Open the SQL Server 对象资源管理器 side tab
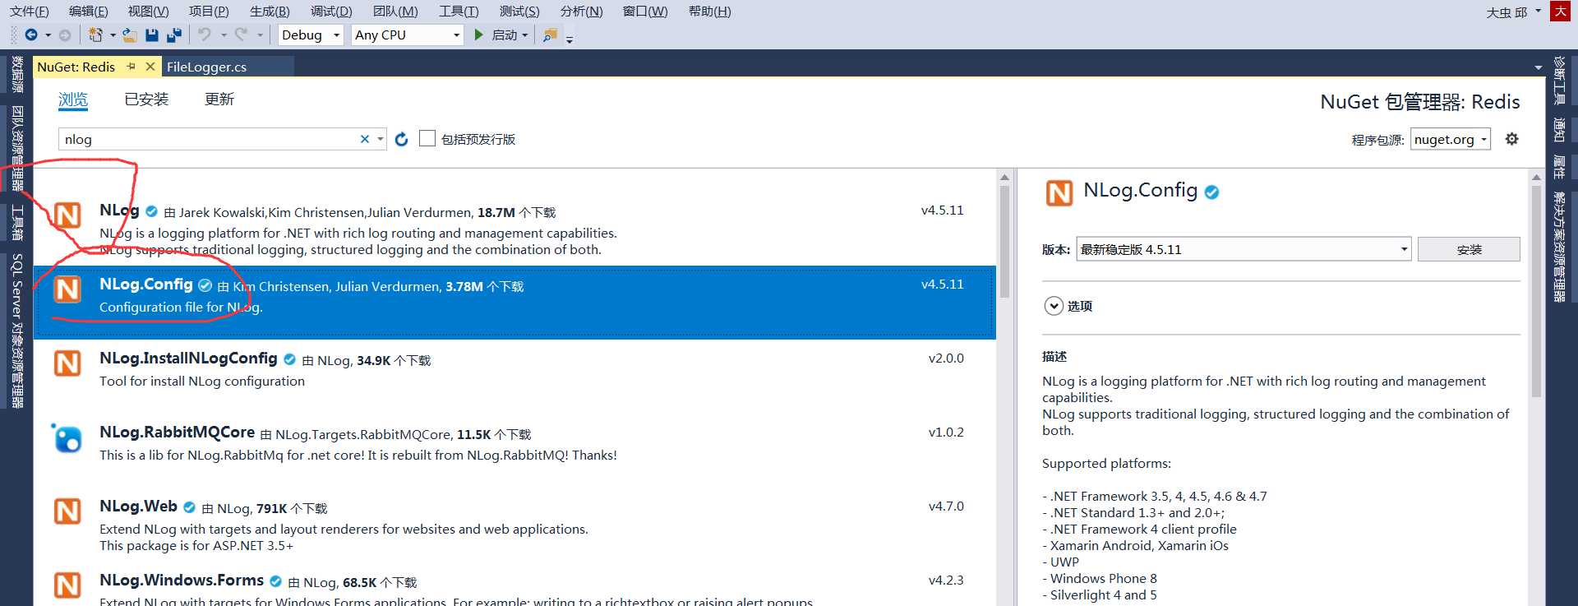The height and width of the screenshot is (606, 1578). click(x=17, y=331)
